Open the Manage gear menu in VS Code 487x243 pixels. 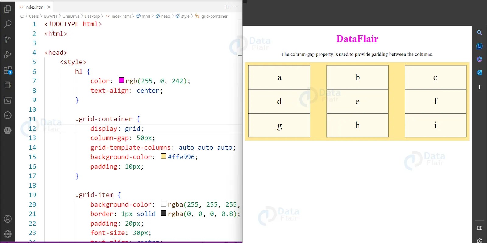click(8, 234)
